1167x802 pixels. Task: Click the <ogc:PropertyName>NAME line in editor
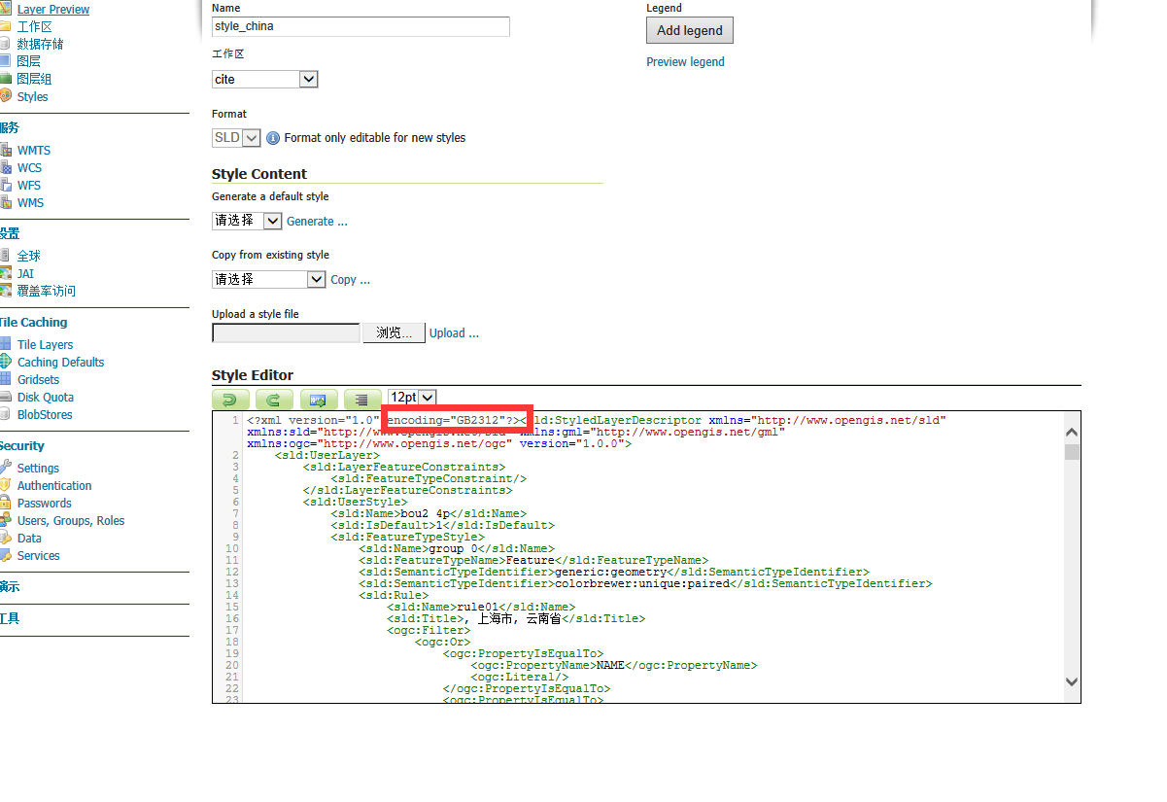point(614,665)
